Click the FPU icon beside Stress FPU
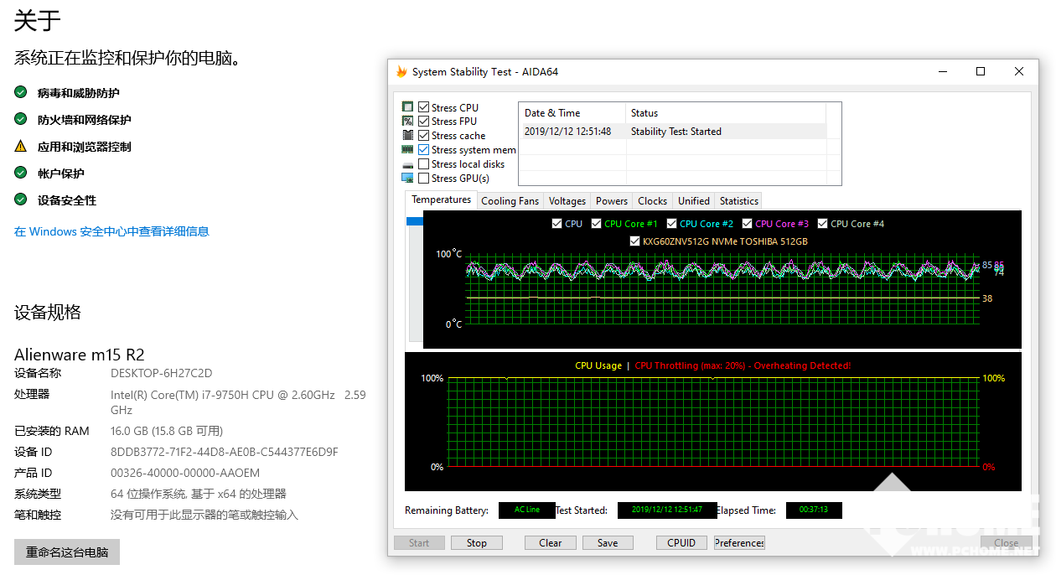 point(407,122)
